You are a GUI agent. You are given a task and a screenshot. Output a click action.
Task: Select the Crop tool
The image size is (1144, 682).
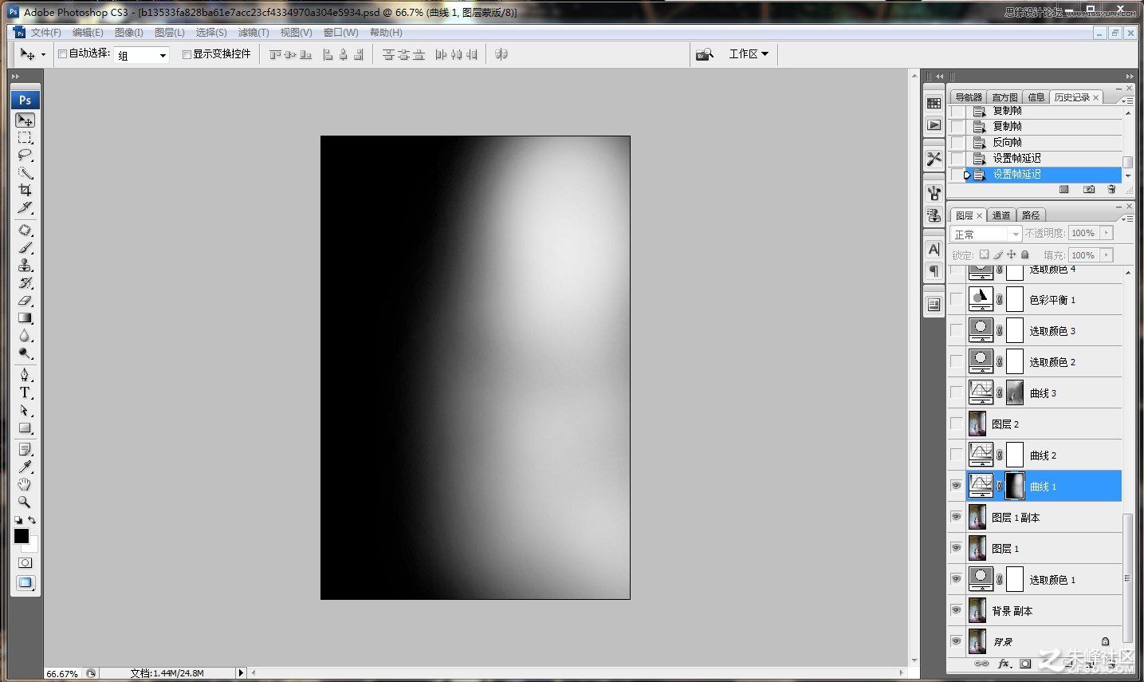(x=25, y=191)
